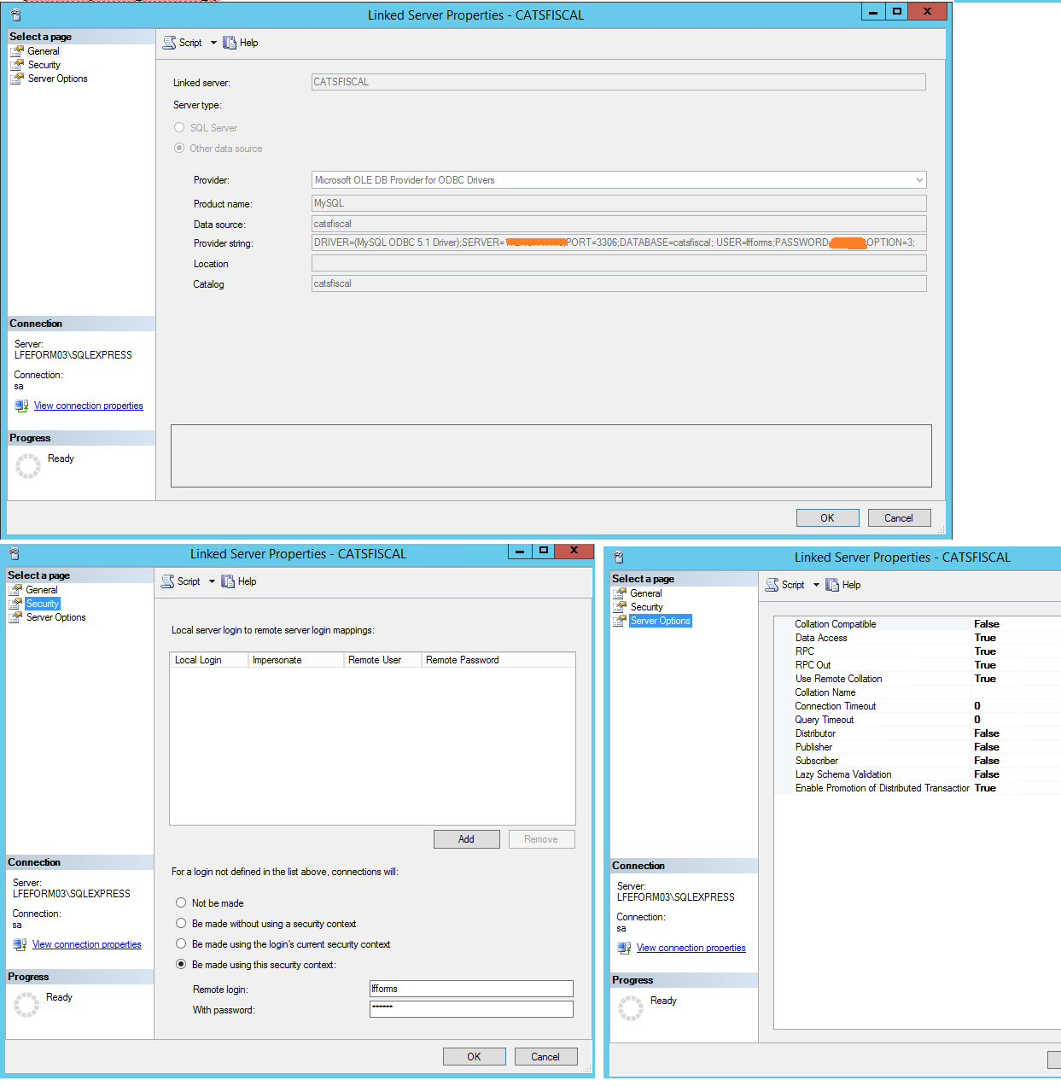Screen dimensions: 1061x1086
Task: Open View connection properties in Server Options window
Action: (691, 948)
